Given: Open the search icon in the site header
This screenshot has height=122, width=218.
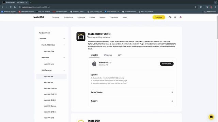Looking at the screenshot, I should 170,17.
